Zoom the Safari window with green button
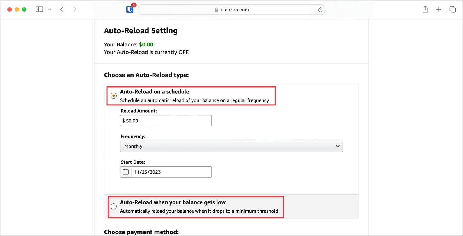 [x=24, y=10]
